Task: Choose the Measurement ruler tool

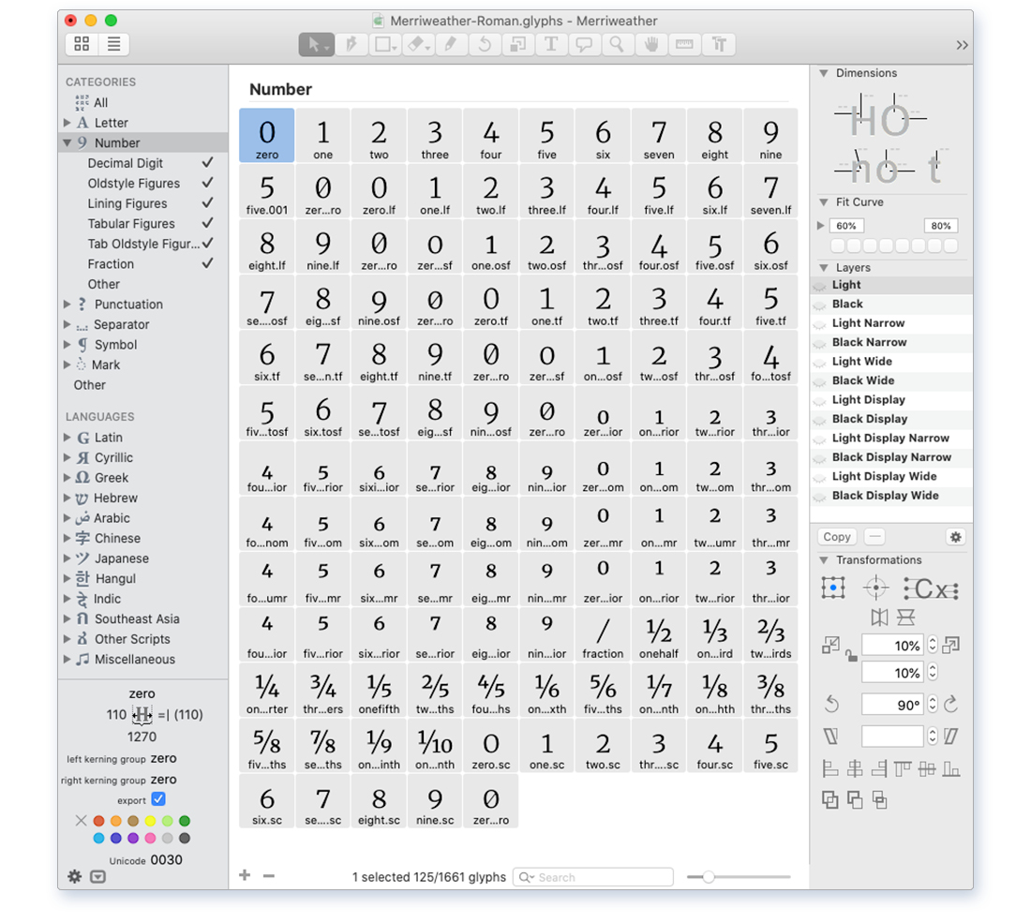Action: point(684,44)
